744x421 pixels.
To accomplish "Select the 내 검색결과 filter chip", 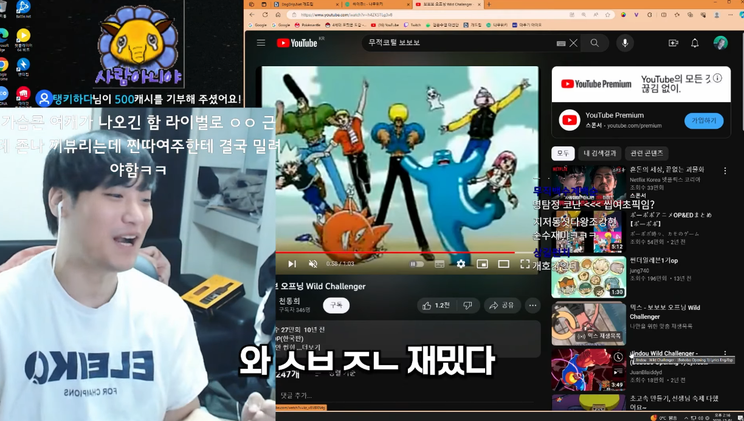I will (600, 153).
